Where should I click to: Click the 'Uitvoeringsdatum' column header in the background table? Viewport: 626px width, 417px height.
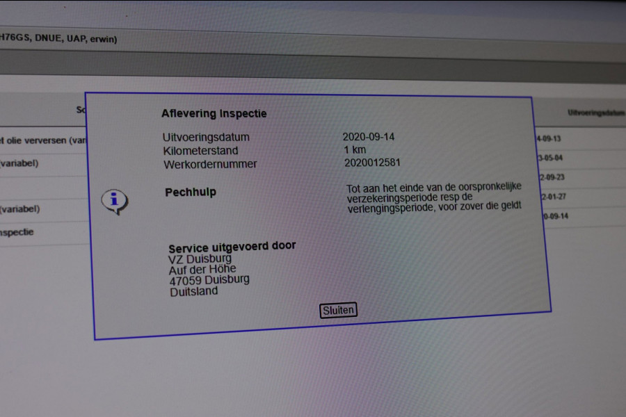tap(597, 113)
